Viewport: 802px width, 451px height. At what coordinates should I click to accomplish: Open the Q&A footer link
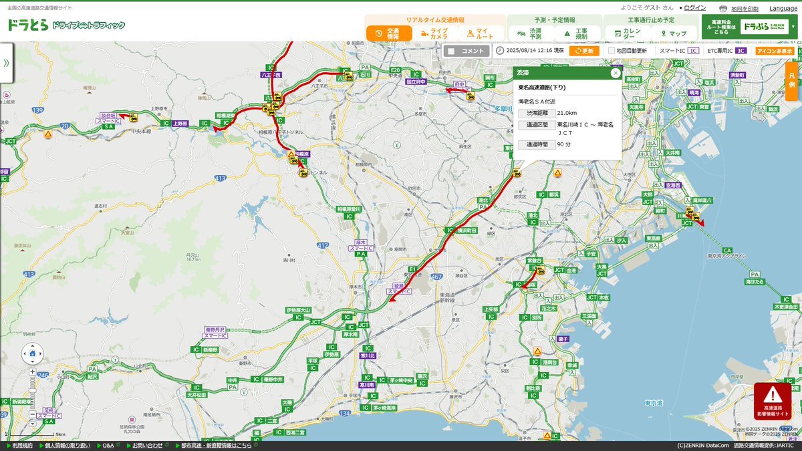pyautogui.click(x=108, y=445)
